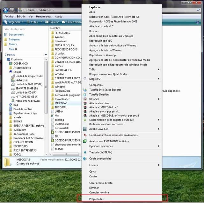Open the Música favorite link
The image size is (204, 203).
click(13, 44)
